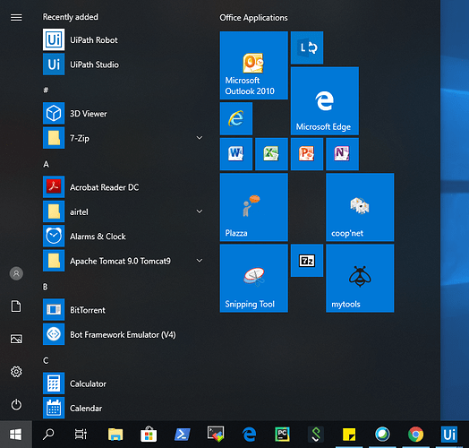The height and width of the screenshot is (448, 469).
Task: Open Google Chrome from taskbar
Action: (x=416, y=435)
